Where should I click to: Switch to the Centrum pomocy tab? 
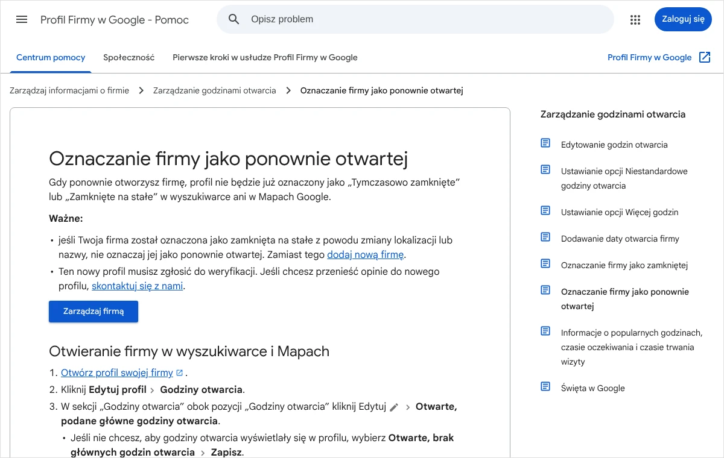tap(51, 58)
